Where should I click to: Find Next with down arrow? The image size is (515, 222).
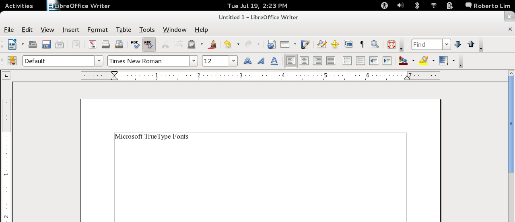click(457, 44)
